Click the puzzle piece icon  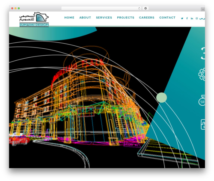pos(203,125)
